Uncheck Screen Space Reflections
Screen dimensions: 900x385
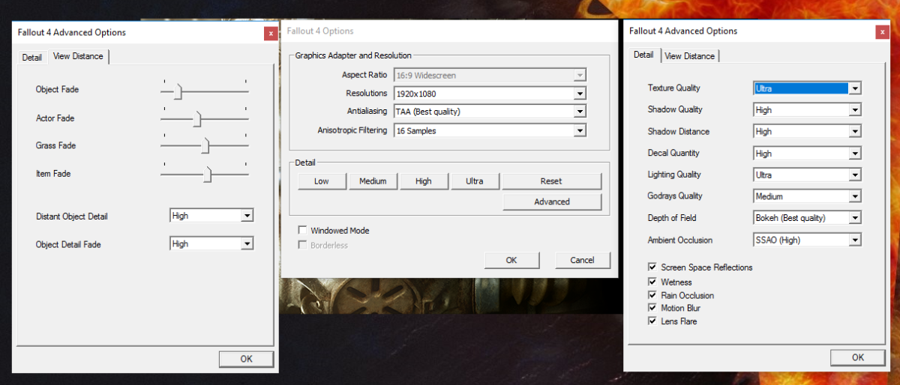pyautogui.click(x=653, y=267)
